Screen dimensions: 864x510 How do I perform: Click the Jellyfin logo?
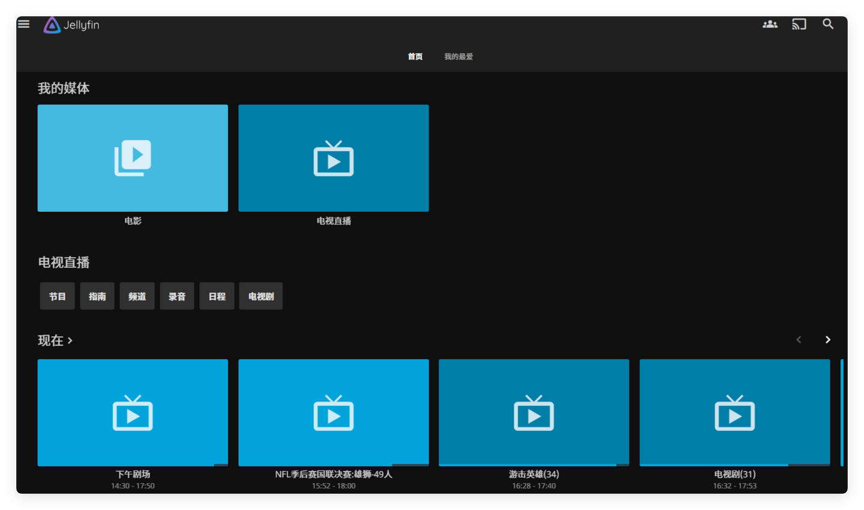(71, 25)
